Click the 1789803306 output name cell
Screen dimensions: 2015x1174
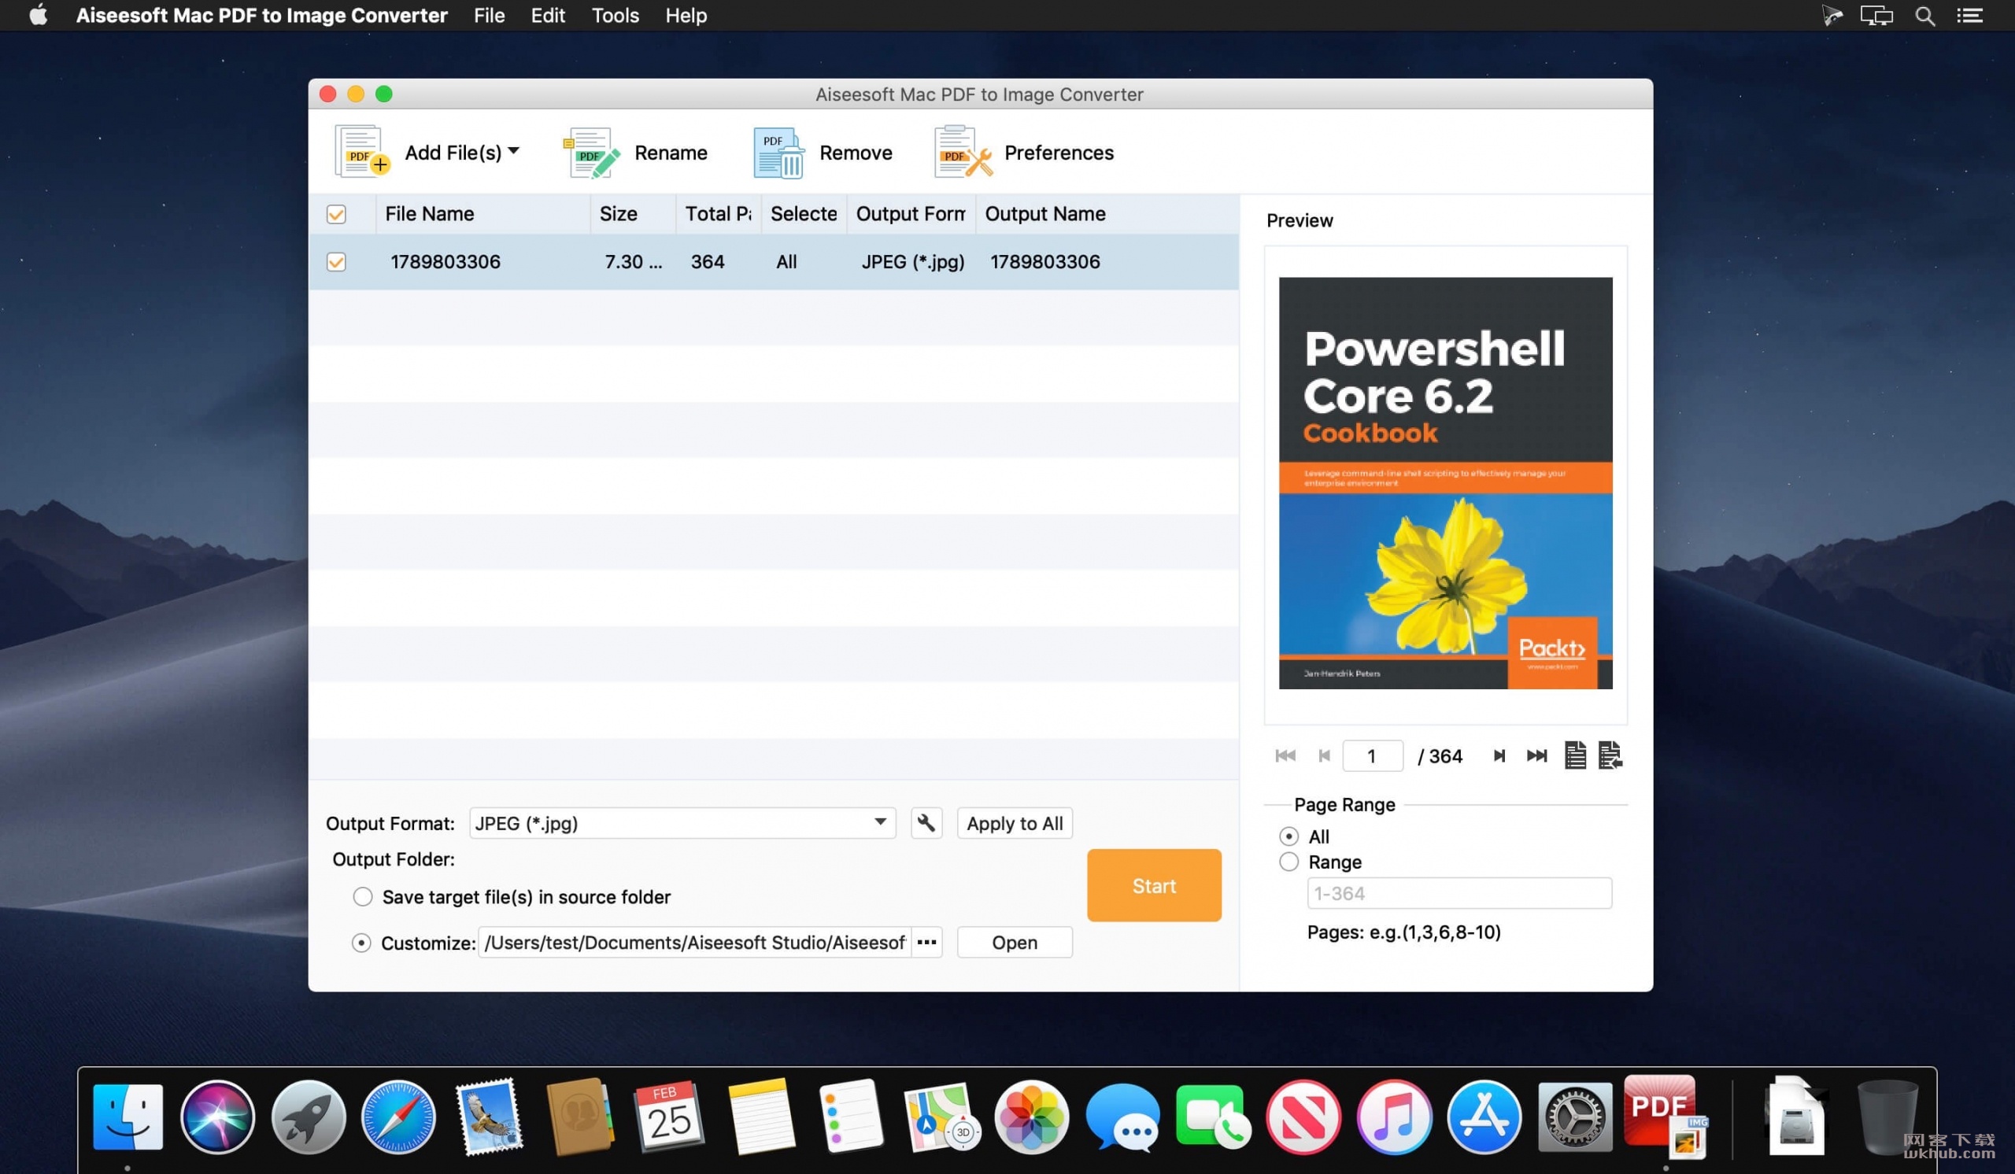[x=1044, y=261]
